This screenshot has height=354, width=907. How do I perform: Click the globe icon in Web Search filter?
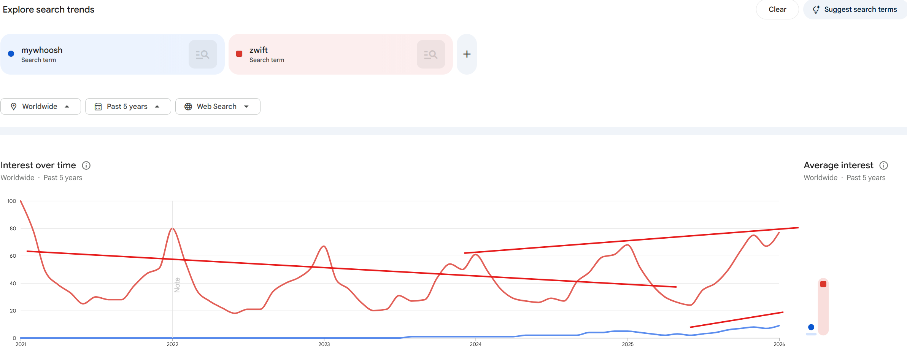coord(188,107)
